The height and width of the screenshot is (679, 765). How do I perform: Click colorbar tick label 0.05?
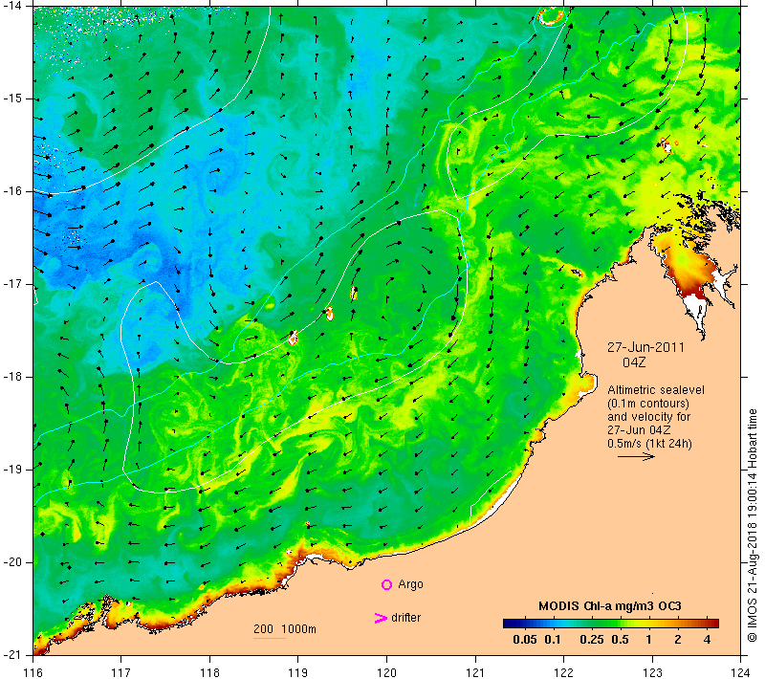pos(525,640)
